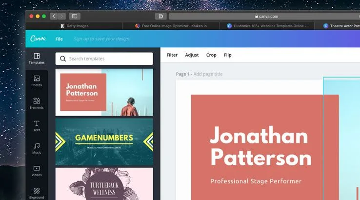Click the Flip button
The height and width of the screenshot is (200, 360).
pyautogui.click(x=228, y=55)
